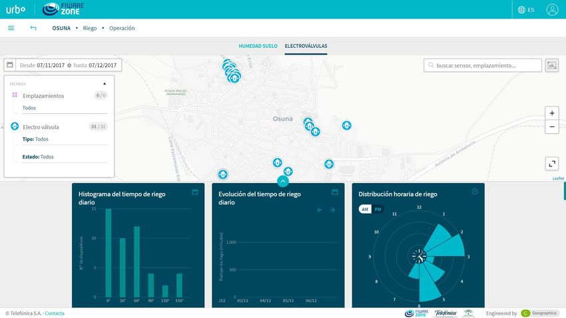Click the Telefónica footer logo
Image resolution: width=566 pixels, height=318 pixels.
point(445,313)
